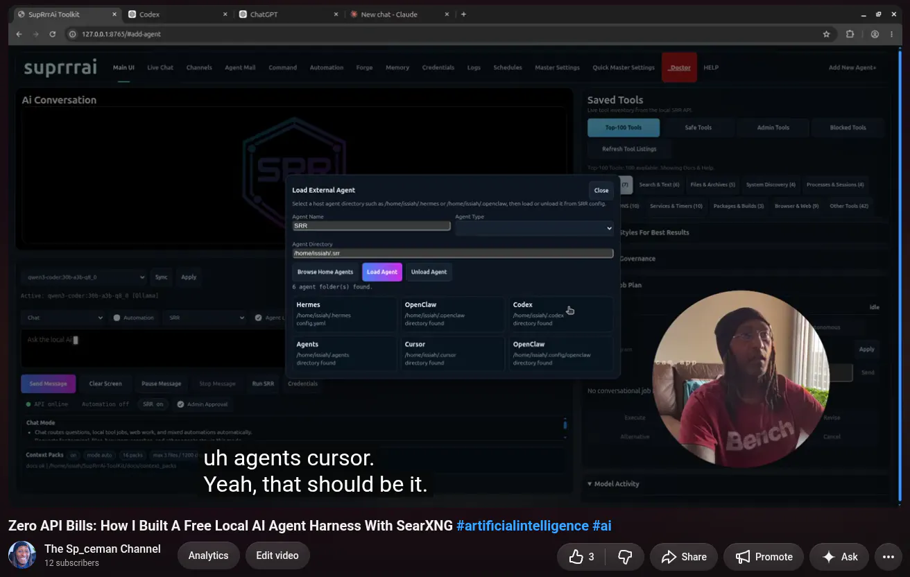The height and width of the screenshot is (577, 910).
Task: Toggle the Automation switch
Action: (x=117, y=318)
